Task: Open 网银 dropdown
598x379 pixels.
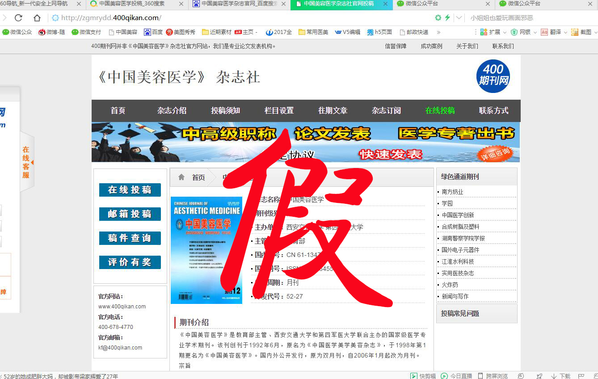Action: (x=523, y=32)
